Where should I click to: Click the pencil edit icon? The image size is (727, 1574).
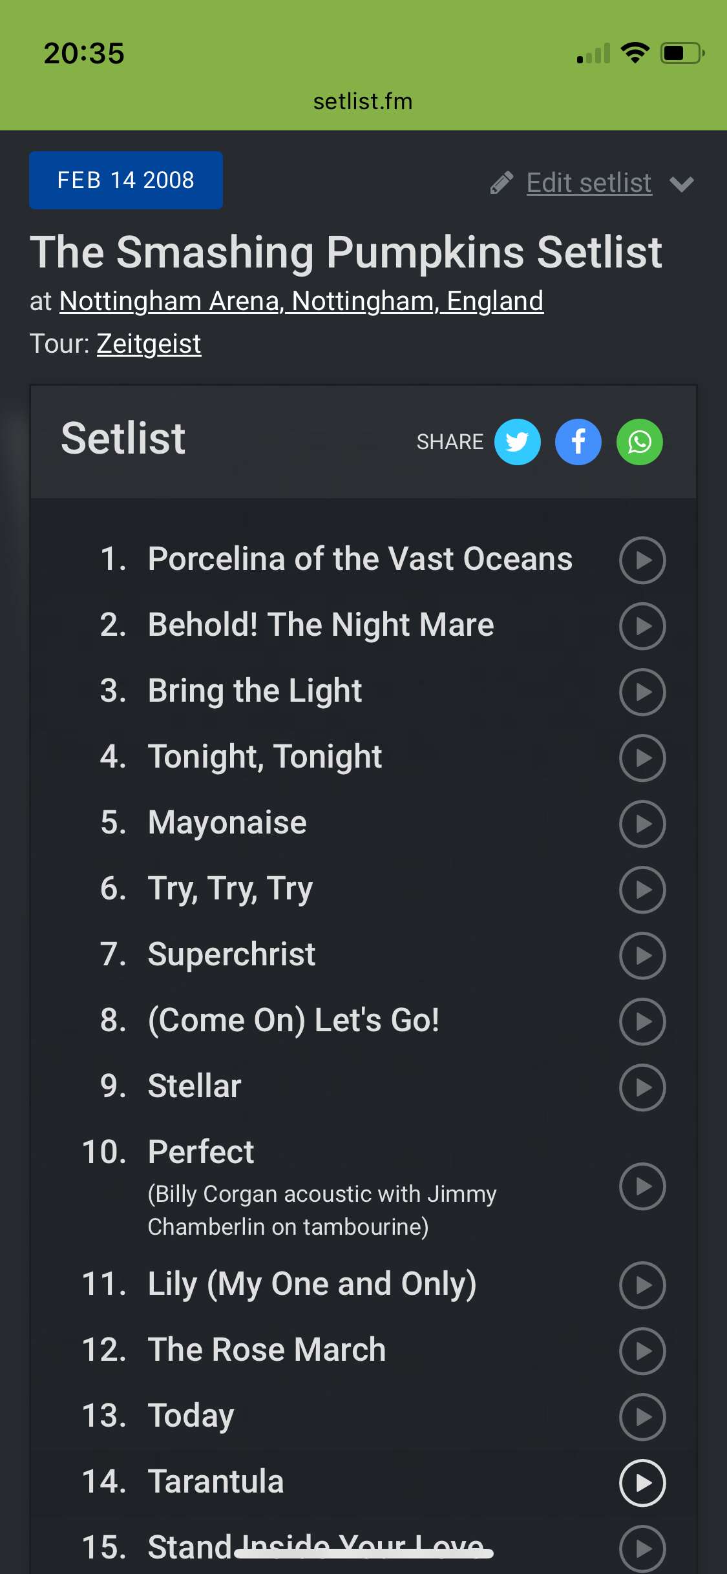501,183
